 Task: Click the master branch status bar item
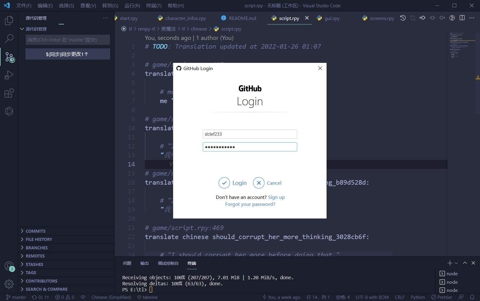point(16,297)
